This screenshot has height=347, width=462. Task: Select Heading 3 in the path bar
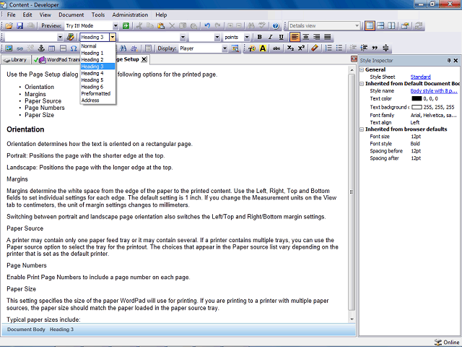coord(61,330)
